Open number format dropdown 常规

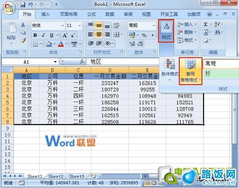tap(154, 25)
